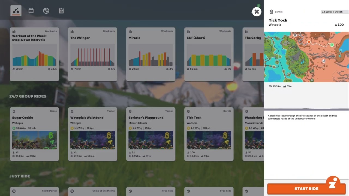Image resolution: width=349 pixels, height=196 pixels.
Task: Open the Home cyclist tab icon
Action: [16, 11]
